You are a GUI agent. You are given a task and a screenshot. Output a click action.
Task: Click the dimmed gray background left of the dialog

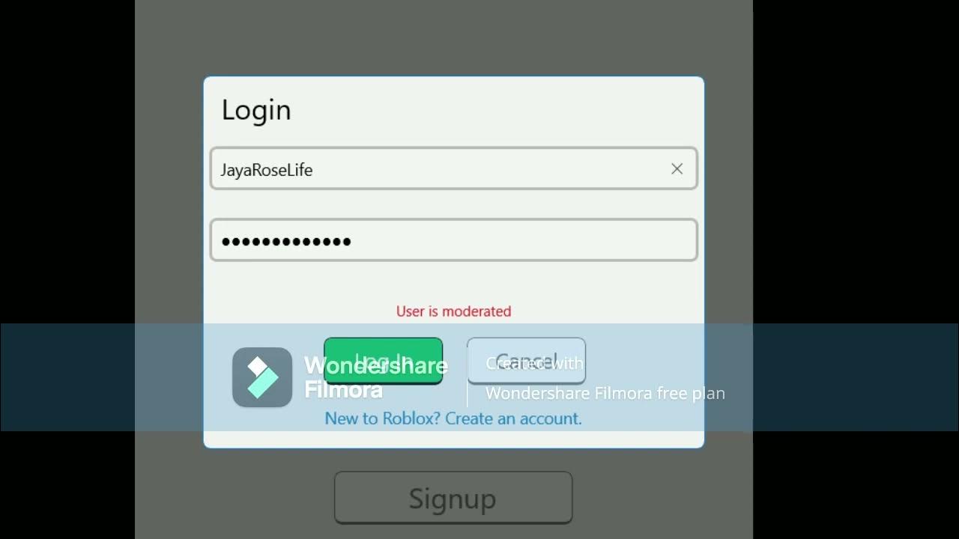coord(169,187)
